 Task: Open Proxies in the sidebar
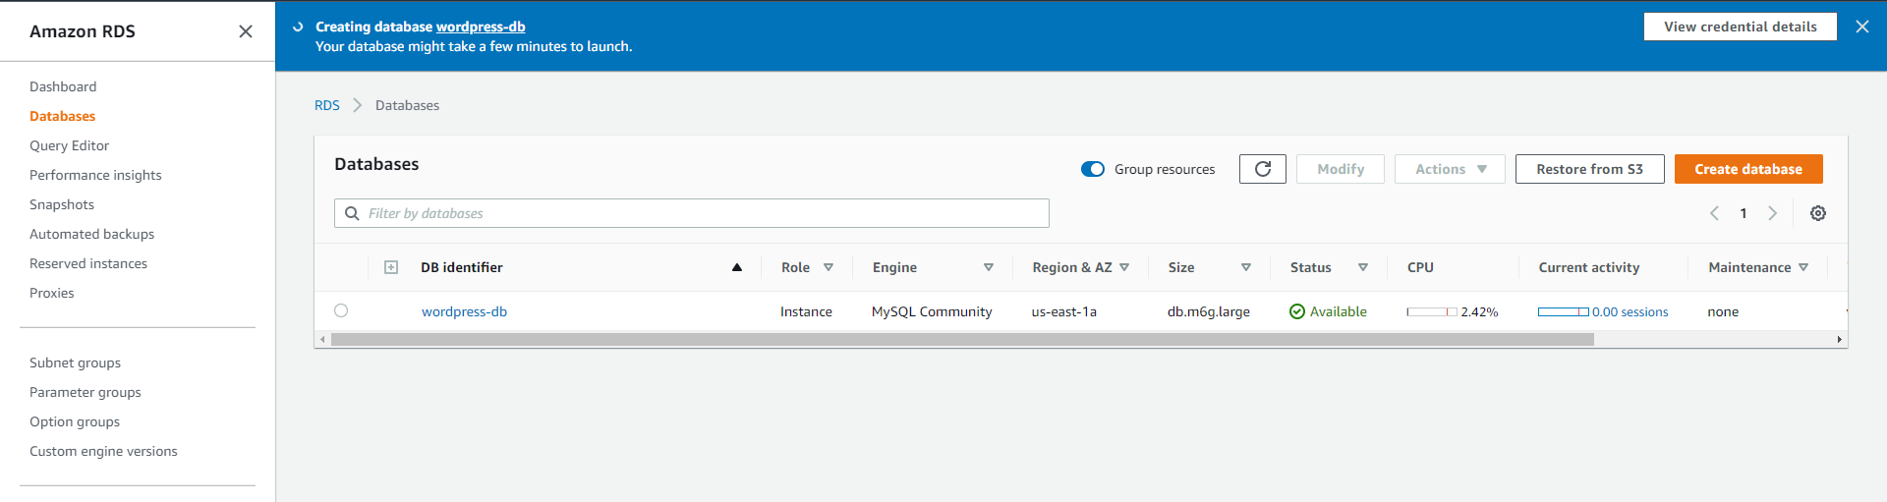51,293
